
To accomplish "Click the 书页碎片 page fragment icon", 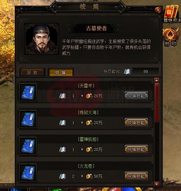I will pyautogui.click(x=127, y=72).
